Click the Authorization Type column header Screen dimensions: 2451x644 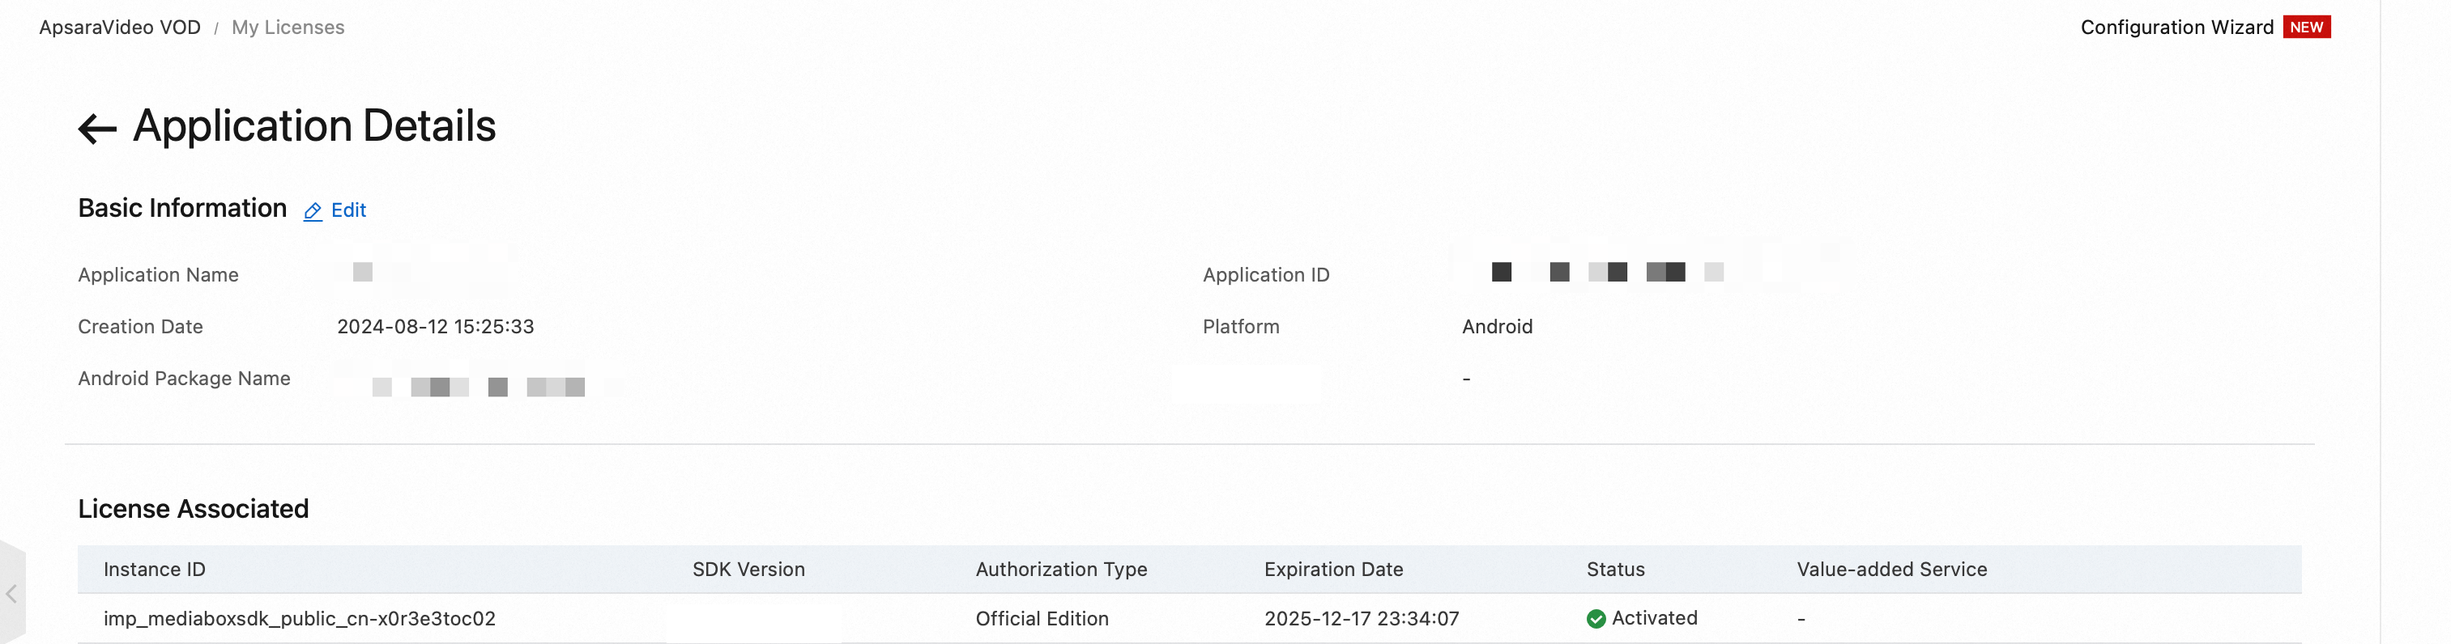coord(1061,569)
